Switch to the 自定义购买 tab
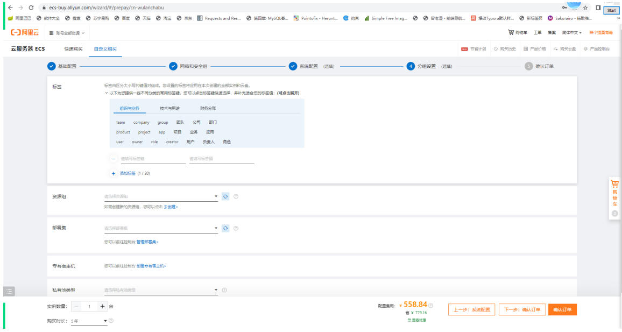Viewport: 622px width, 332px height. tap(105, 49)
